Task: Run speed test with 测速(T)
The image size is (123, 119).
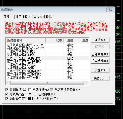Action: 100,70
